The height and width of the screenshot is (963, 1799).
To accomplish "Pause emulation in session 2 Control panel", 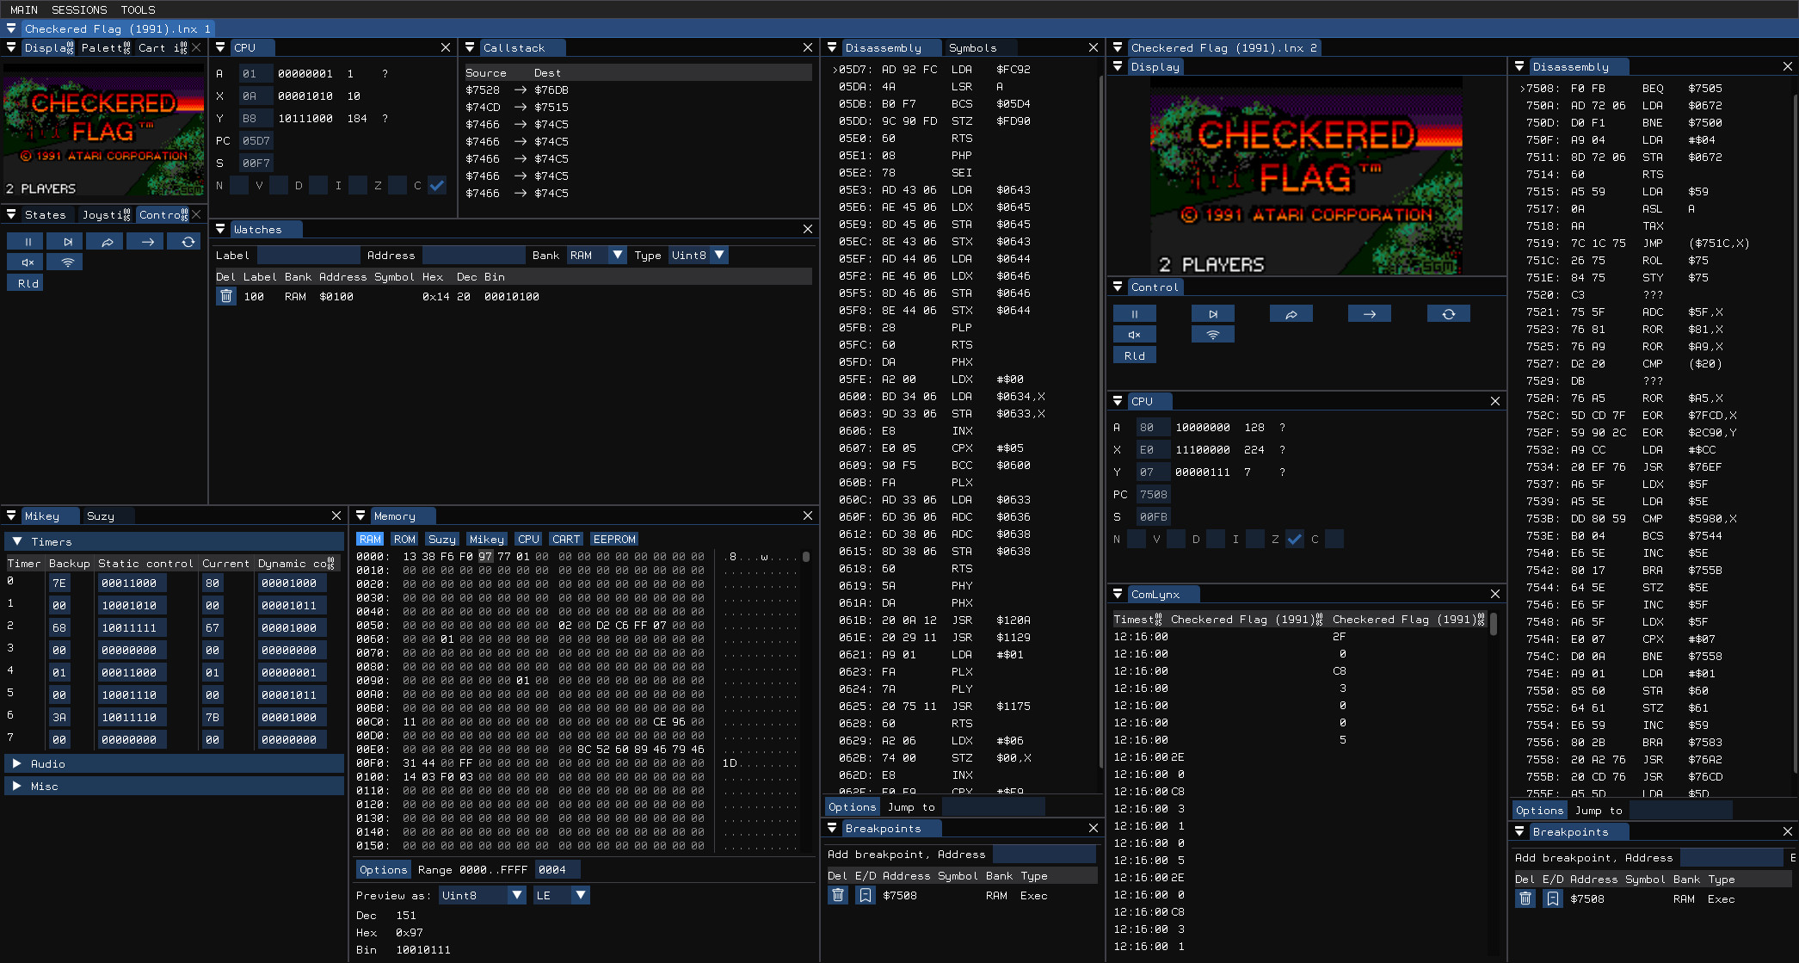I will coord(1134,314).
